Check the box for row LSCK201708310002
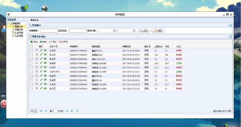 coord(31,76)
